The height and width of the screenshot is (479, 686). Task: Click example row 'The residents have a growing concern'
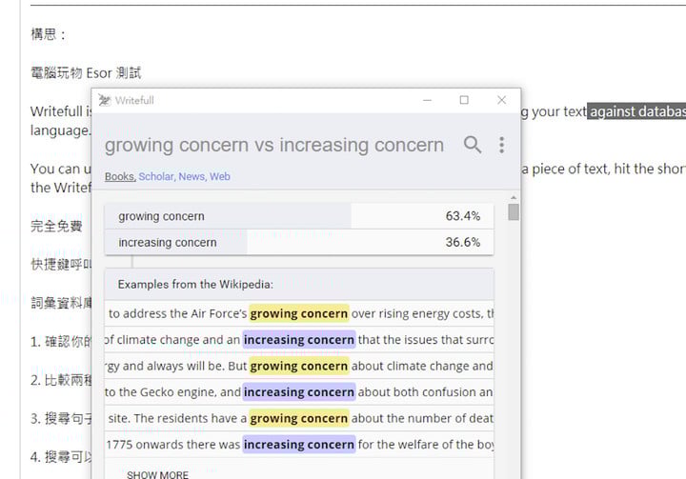click(299, 419)
